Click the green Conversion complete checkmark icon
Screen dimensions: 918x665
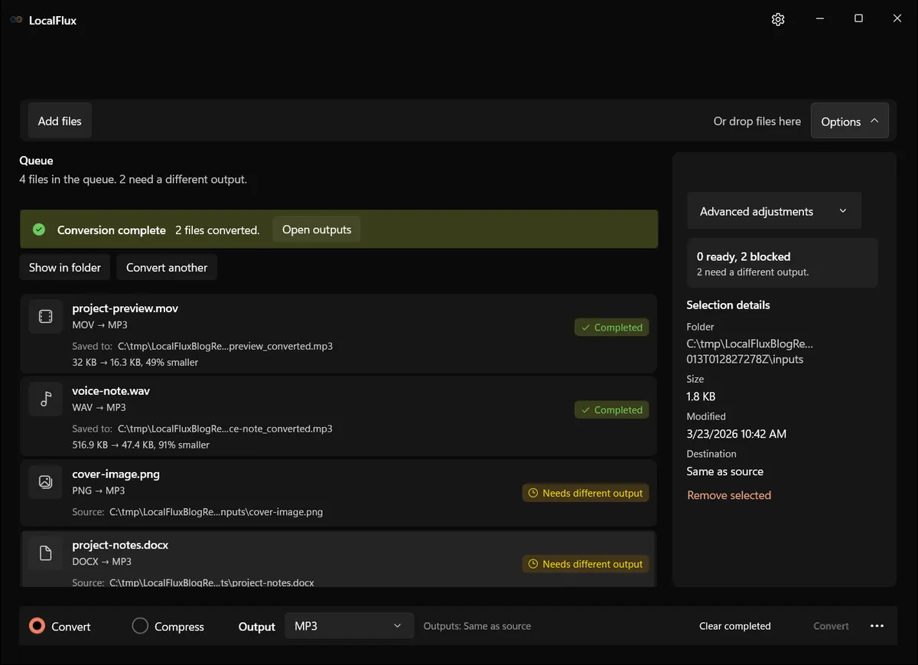(x=39, y=230)
